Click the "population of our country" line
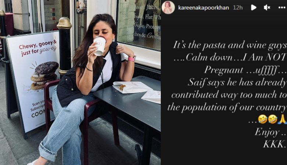This screenshot has height=165, width=287. (227, 107)
